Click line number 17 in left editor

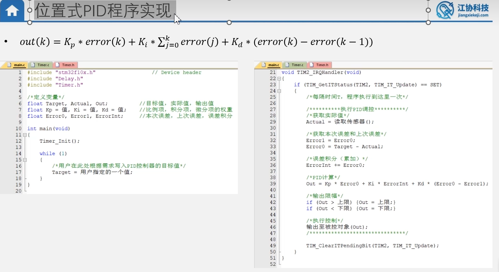click(x=18, y=172)
